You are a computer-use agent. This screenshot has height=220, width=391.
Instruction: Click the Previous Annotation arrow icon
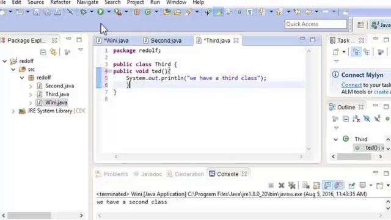[279, 12]
